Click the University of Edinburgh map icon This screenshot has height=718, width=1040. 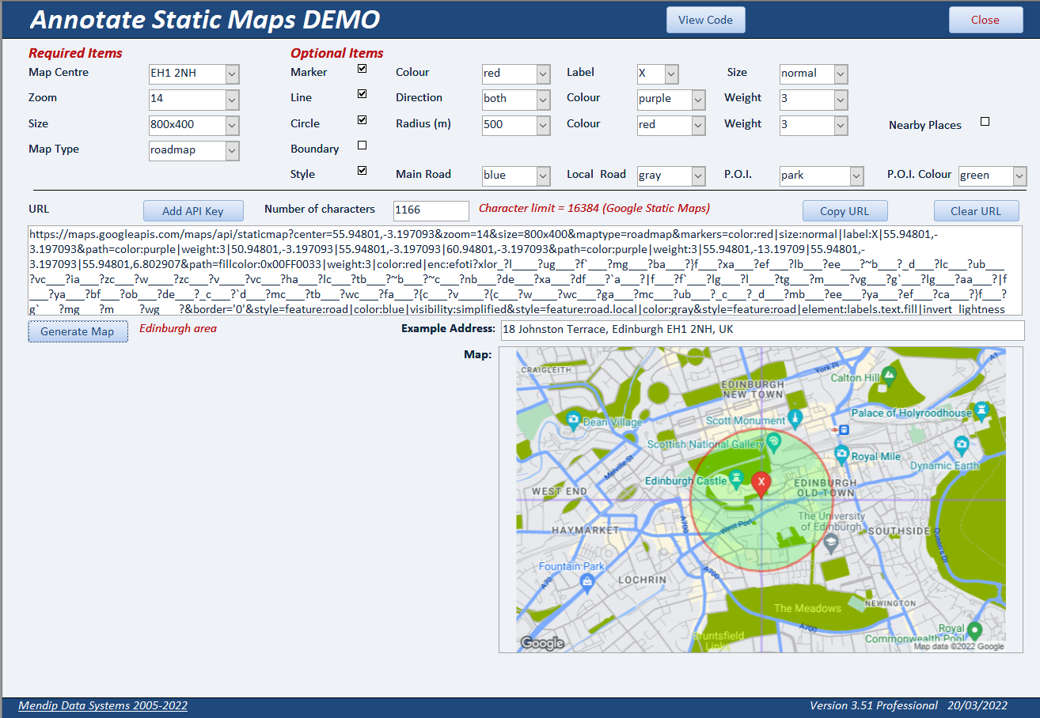point(830,542)
